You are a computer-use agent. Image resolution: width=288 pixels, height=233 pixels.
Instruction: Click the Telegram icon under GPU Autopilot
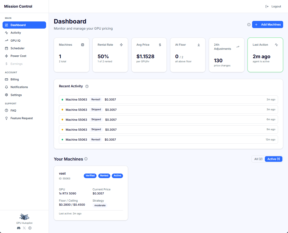[x=30, y=228]
